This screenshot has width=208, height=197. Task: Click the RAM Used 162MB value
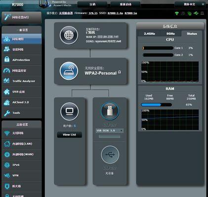click(x=149, y=98)
